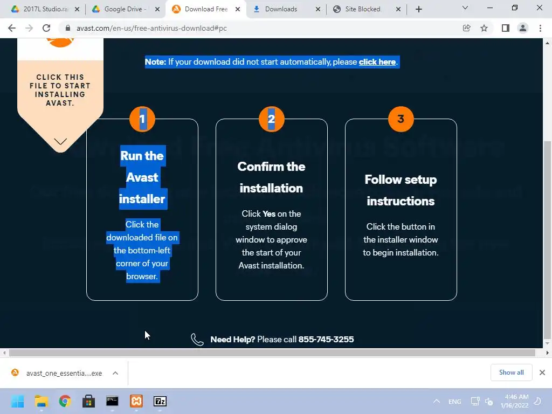The height and width of the screenshot is (414, 552).
Task: Open network status tray icon
Action: [x=475, y=401]
